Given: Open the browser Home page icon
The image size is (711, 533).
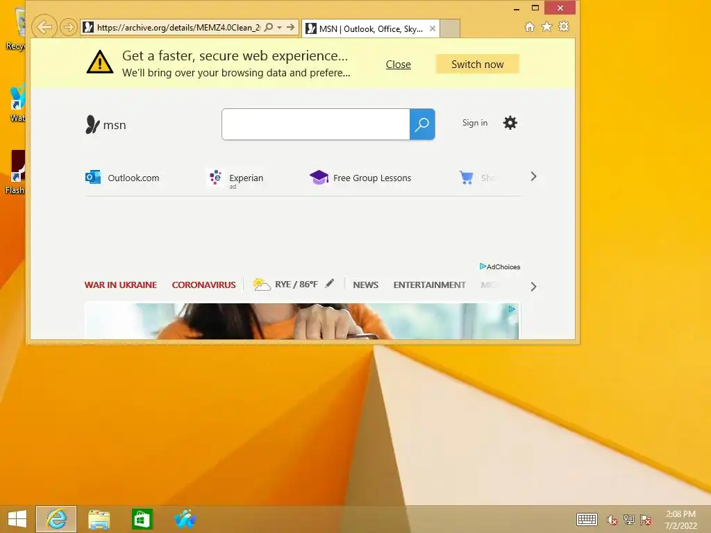Looking at the screenshot, I should pyautogui.click(x=529, y=27).
